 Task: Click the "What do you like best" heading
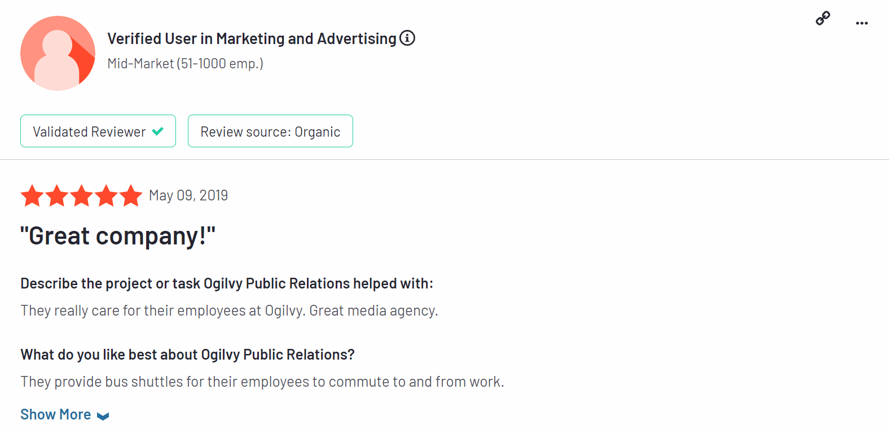pos(187,355)
